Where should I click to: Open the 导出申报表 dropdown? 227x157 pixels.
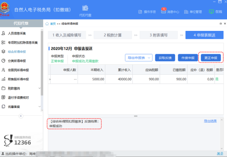point(139,58)
